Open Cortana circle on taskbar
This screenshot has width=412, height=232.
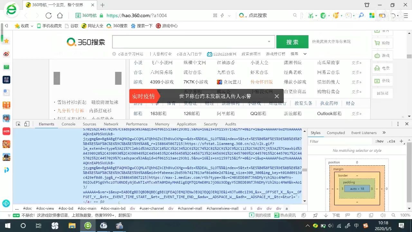coord(23,226)
